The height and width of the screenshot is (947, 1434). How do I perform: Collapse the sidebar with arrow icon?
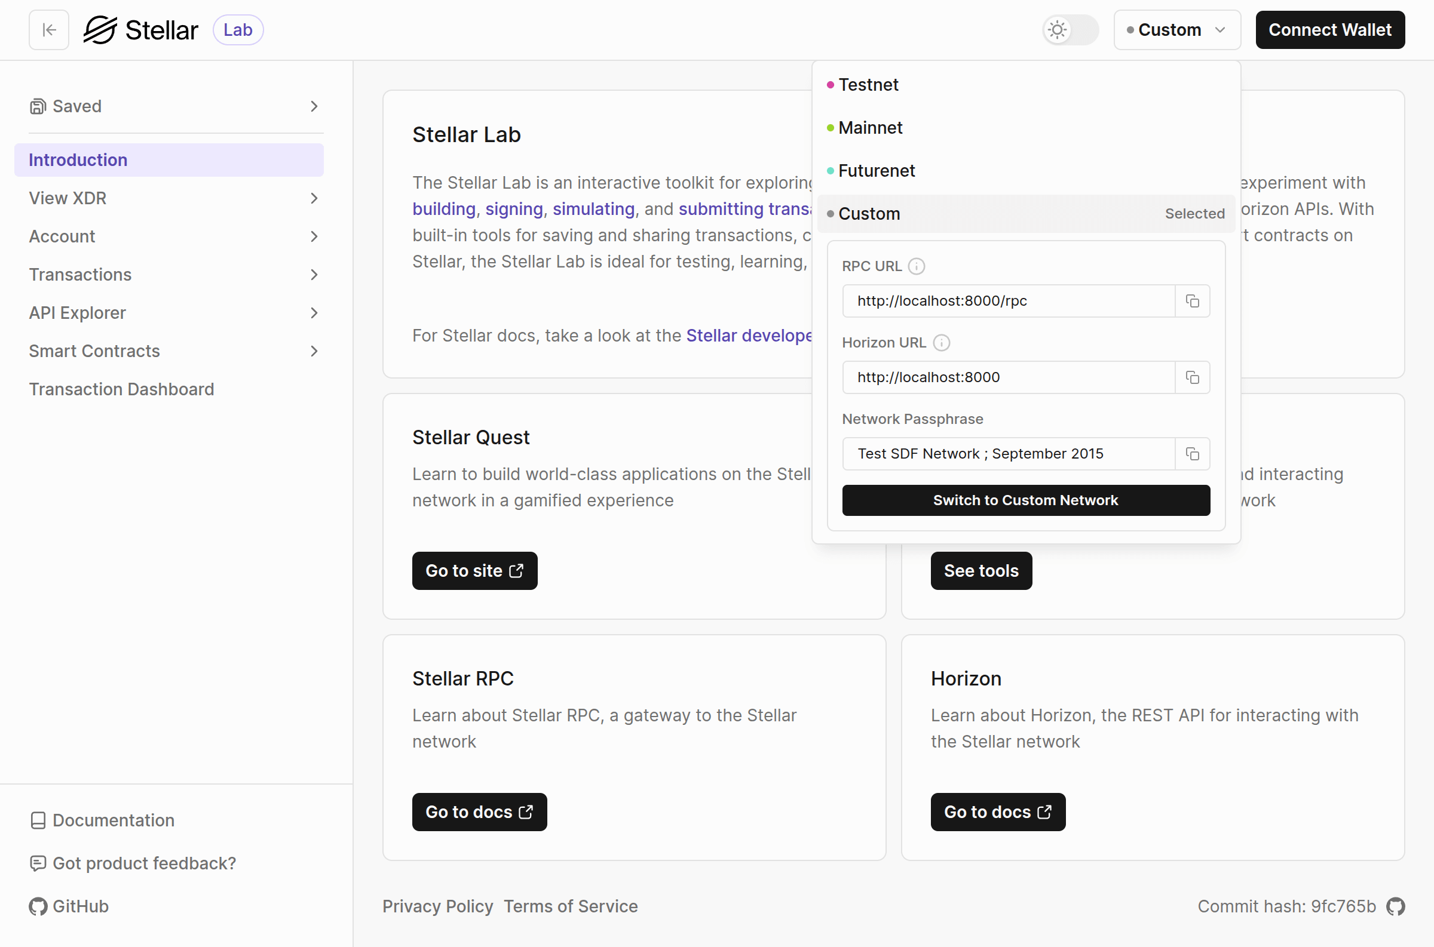click(49, 30)
